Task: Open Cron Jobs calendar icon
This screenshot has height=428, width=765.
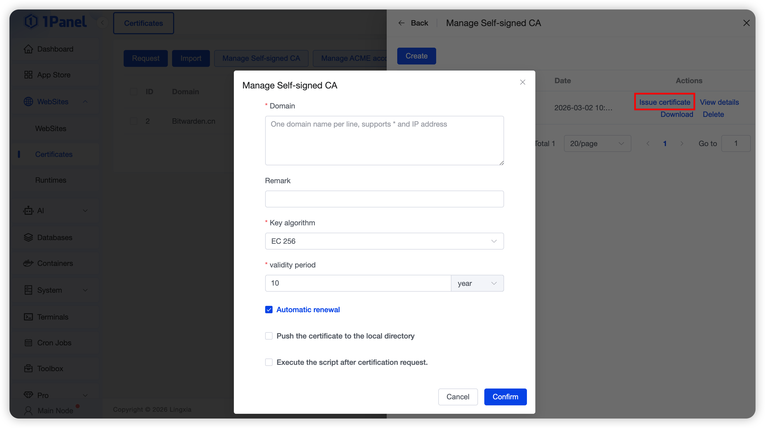Action: (x=28, y=343)
